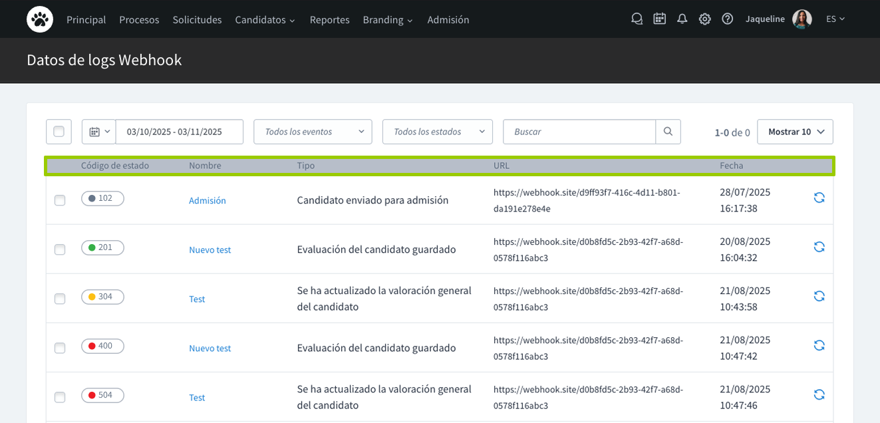Click the Nuevo test webhook name
The width and height of the screenshot is (880, 423).
[x=210, y=249]
